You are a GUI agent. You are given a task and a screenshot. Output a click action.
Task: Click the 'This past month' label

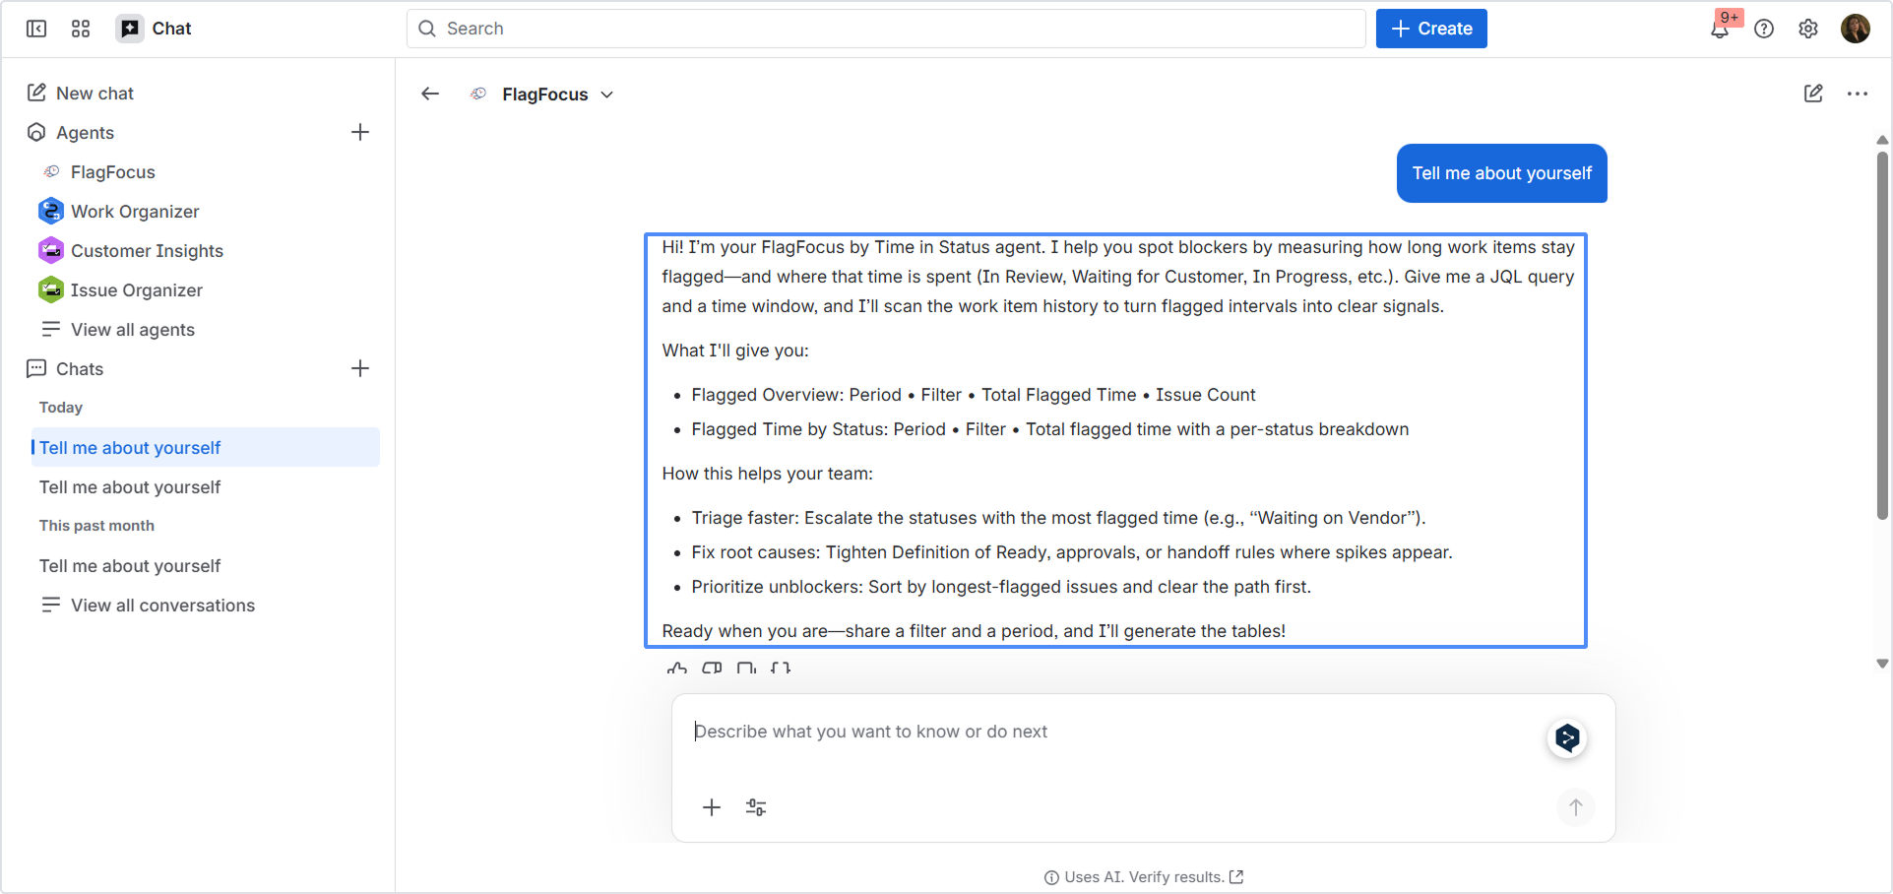click(96, 526)
